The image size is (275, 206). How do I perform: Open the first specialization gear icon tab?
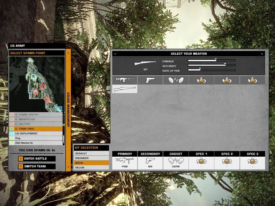[201, 80]
